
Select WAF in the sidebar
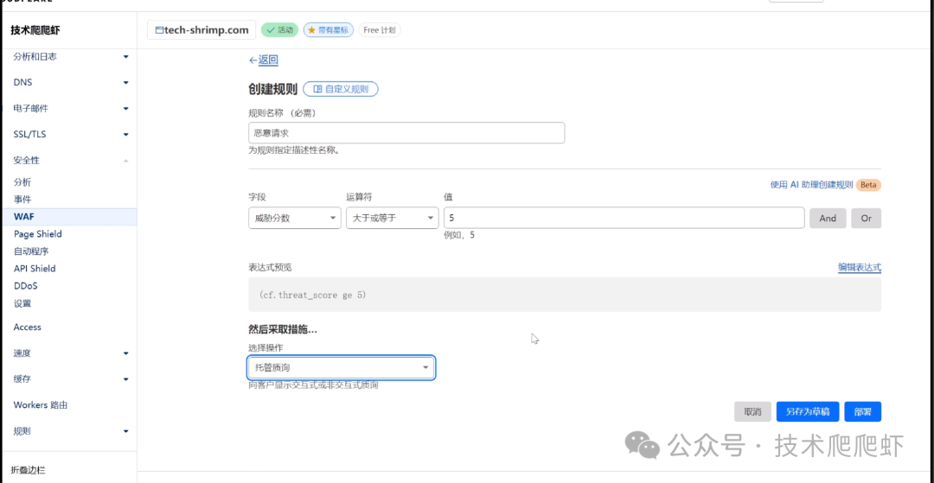pos(68,217)
